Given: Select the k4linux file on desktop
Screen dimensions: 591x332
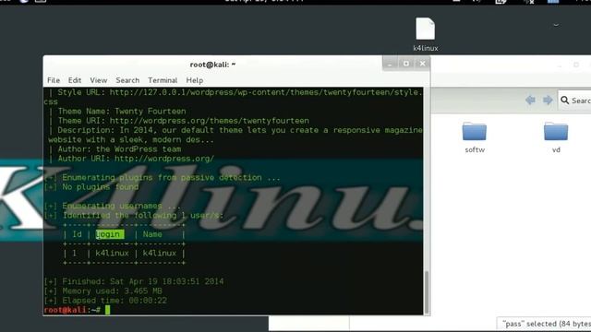Looking at the screenshot, I should point(425,35).
